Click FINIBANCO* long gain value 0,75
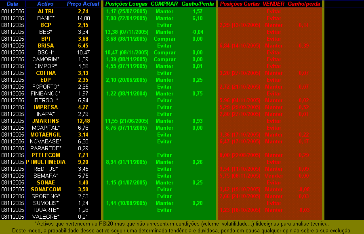Viewport: 364px width, 234px height. (x=198, y=93)
